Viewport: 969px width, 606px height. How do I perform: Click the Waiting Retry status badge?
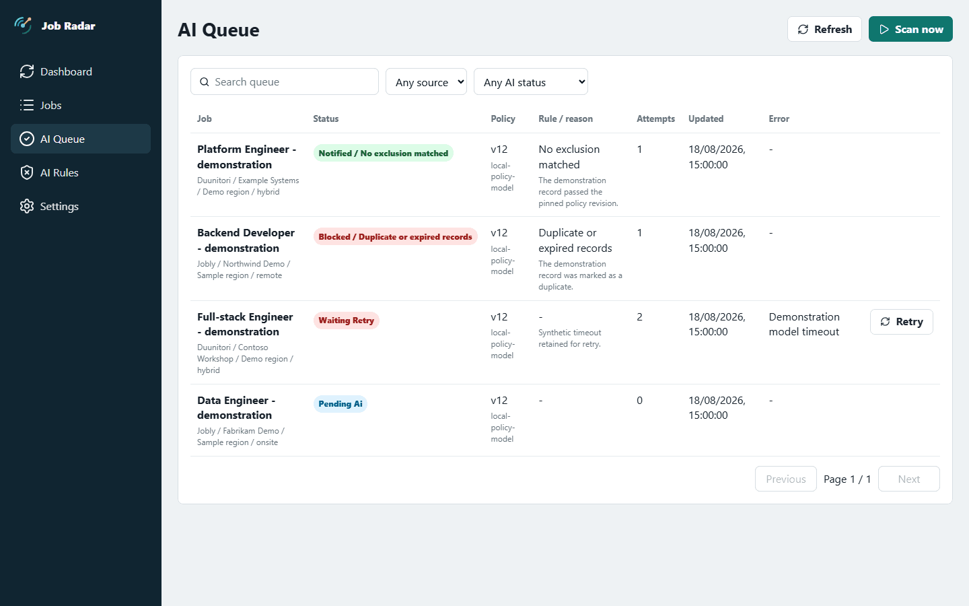tap(346, 321)
